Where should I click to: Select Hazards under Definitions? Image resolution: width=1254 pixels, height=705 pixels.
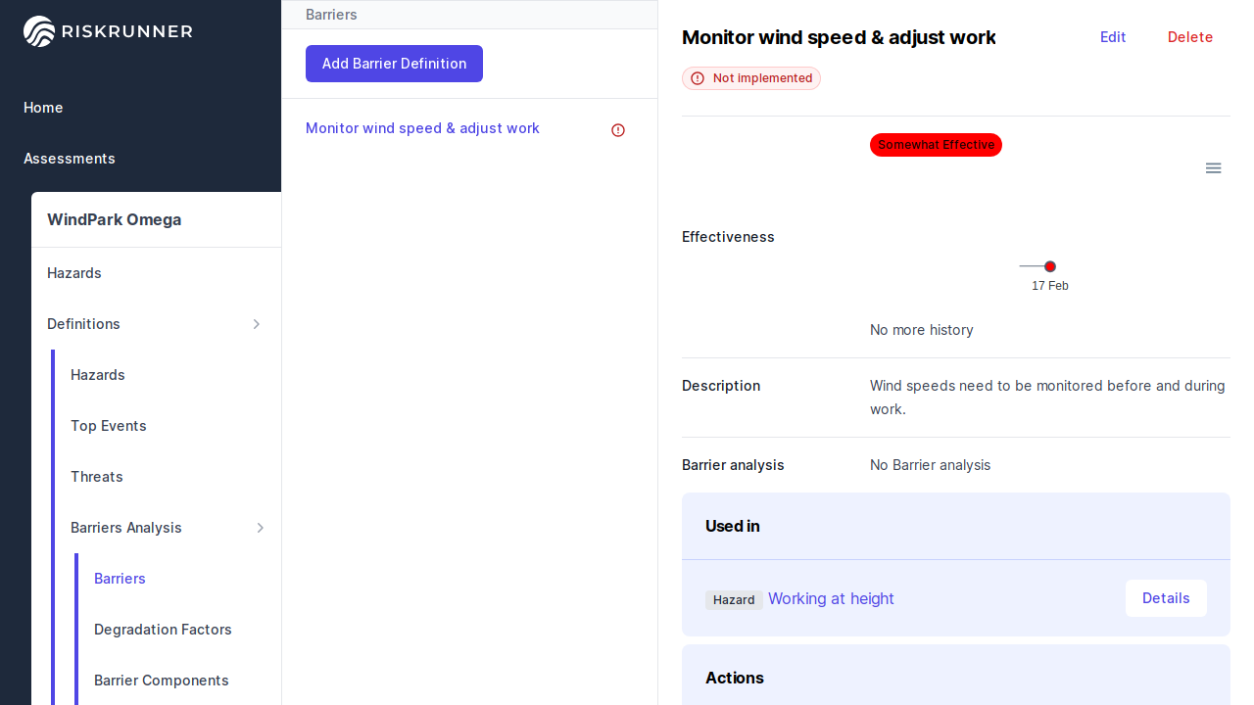coord(98,375)
